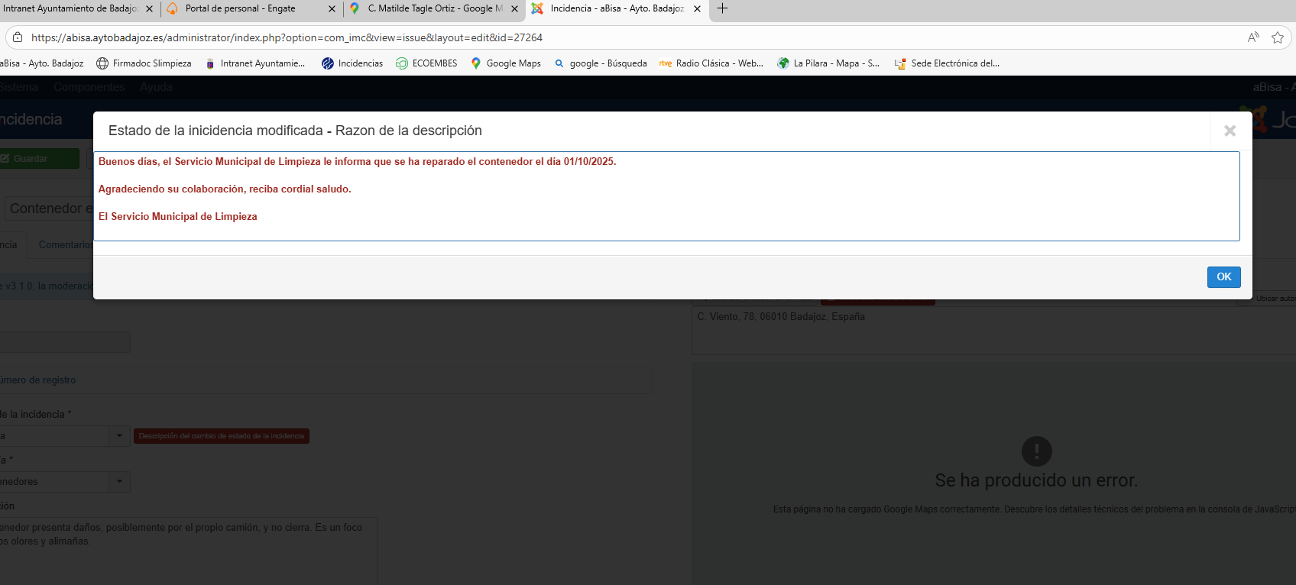Close the Incidencia - aBisa browser tab

click(697, 9)
